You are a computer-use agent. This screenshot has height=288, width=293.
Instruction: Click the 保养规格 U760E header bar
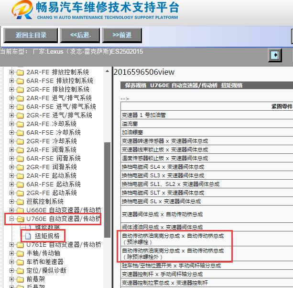206,85
